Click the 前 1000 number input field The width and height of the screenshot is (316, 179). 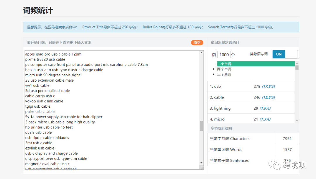point(224,55)
